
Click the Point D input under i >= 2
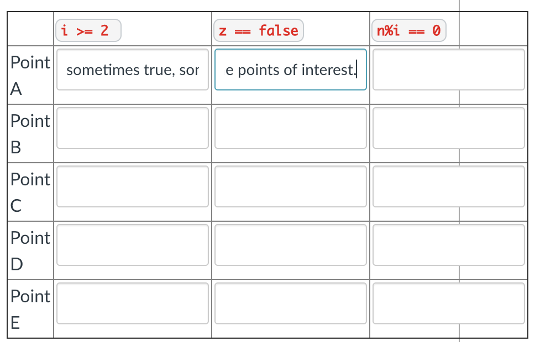pos(132,245)
